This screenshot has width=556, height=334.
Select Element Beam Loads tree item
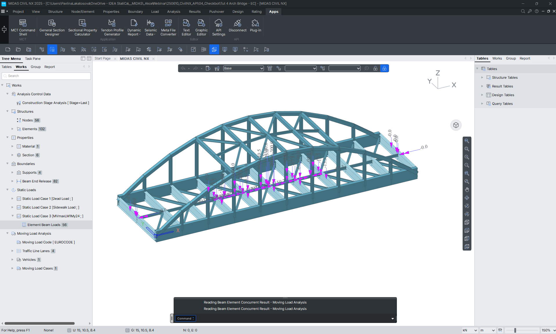click(44, 225)
